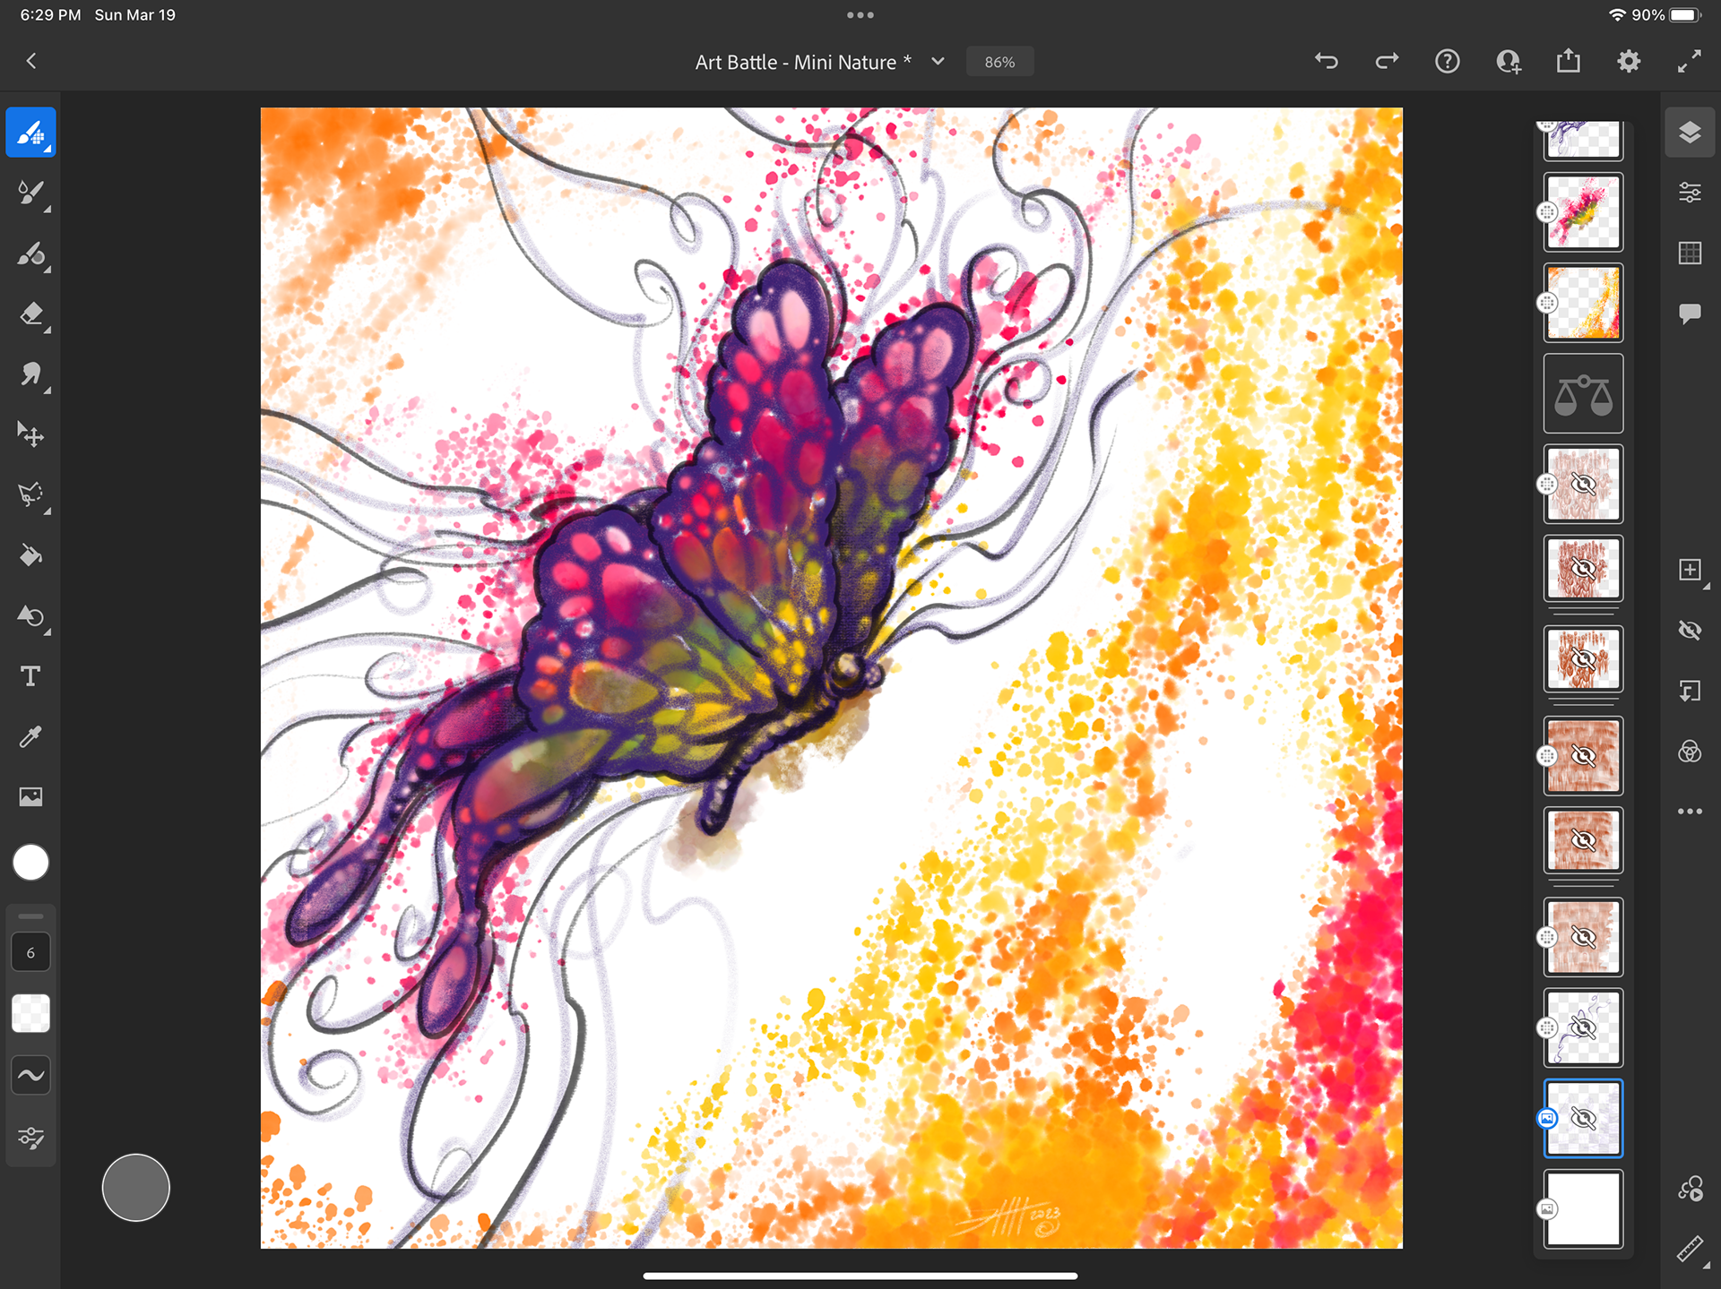
Task: Enter full screen mode
Action: (1690, 61)
